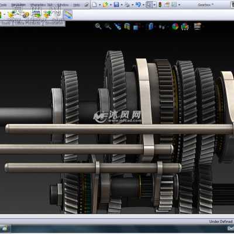This screenshot has height=234, width=234.
Task: Expand the Options dropdown arrow
Action: tap(179, 5)
